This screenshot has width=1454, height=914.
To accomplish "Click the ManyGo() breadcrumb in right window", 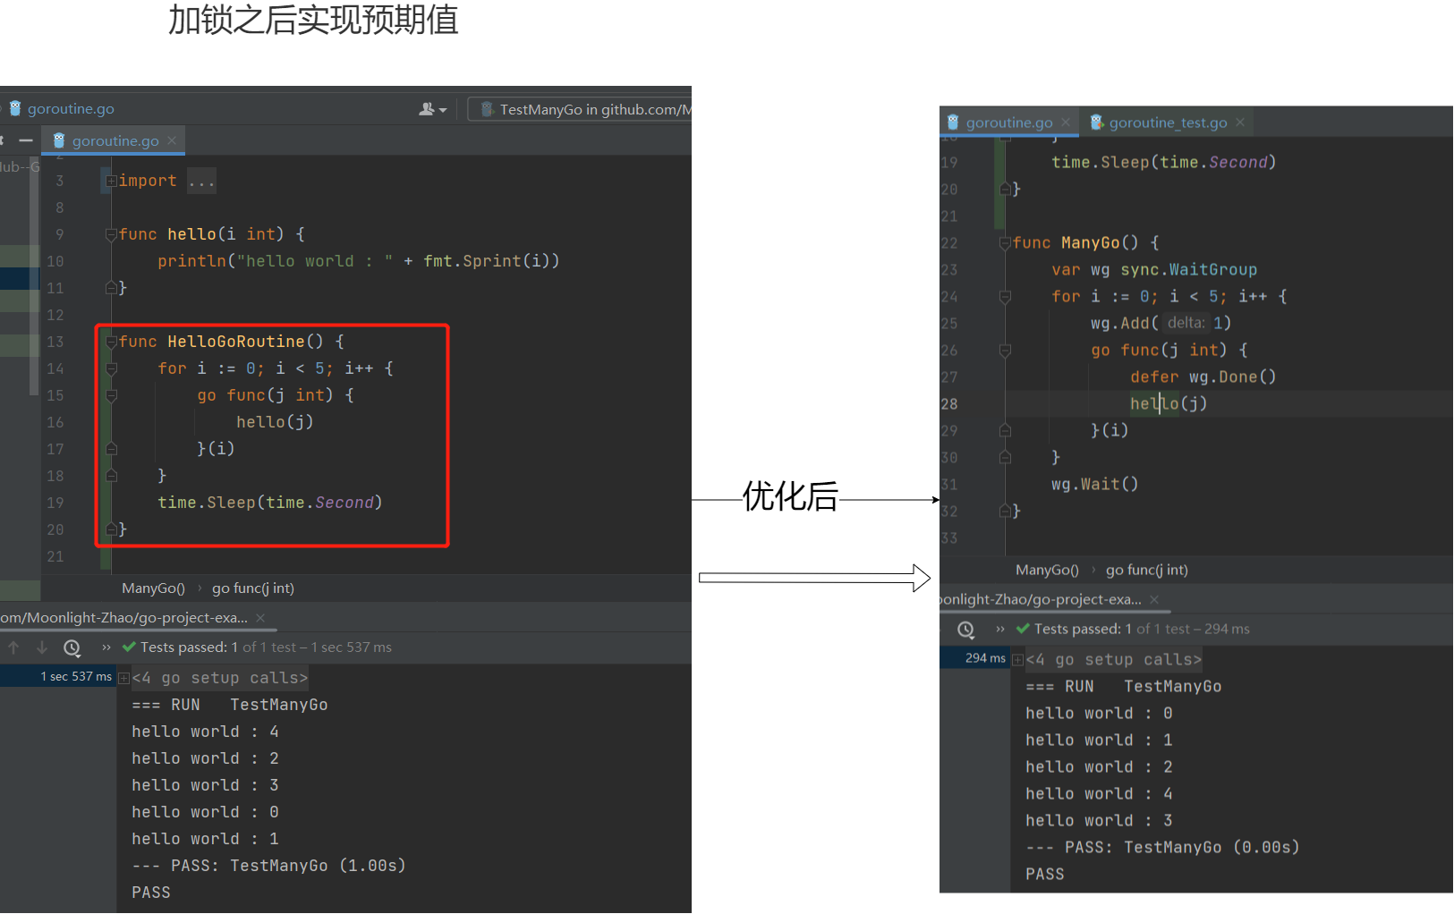I will point(1047,570).
